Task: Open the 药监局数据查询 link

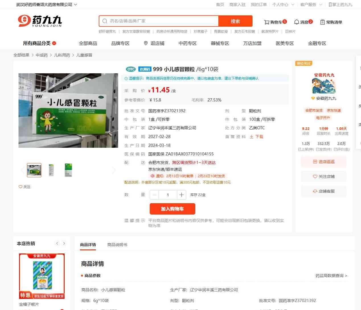Action: (331, 276)
